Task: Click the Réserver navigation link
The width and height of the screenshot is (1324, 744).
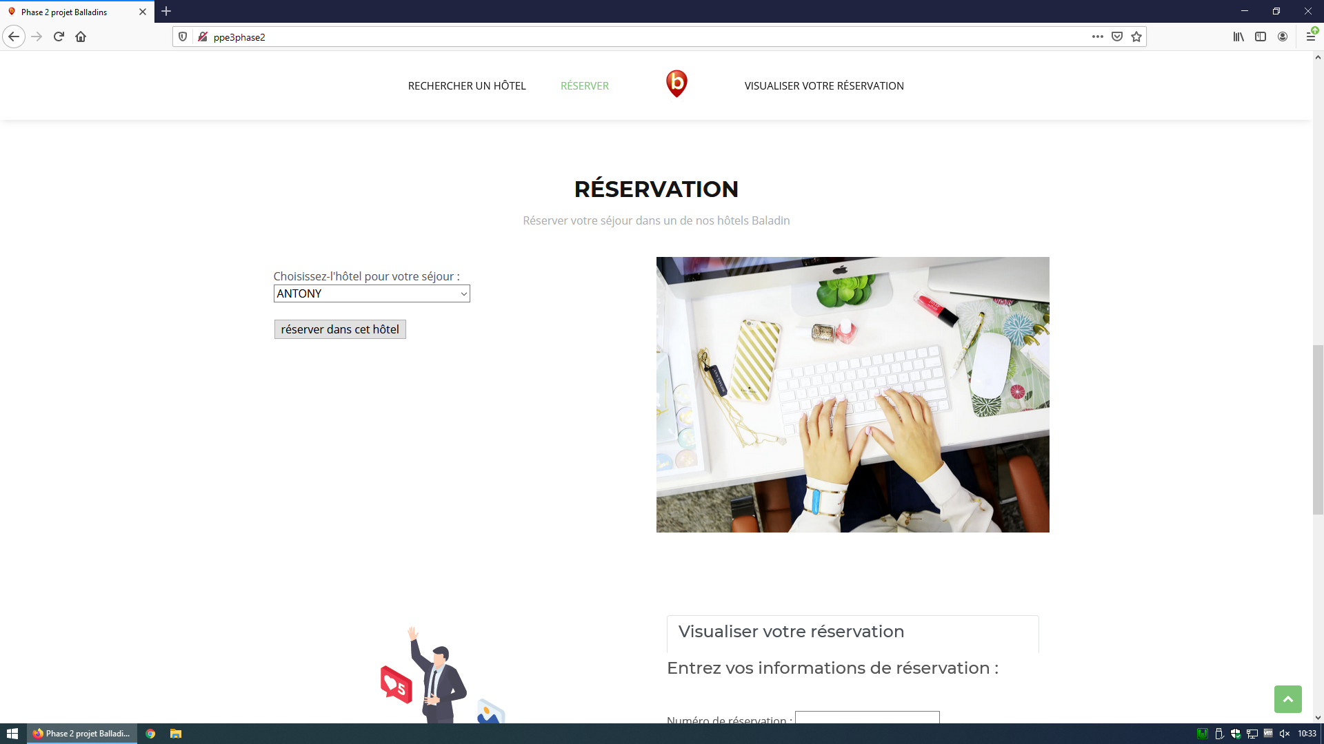Action: 584,85
